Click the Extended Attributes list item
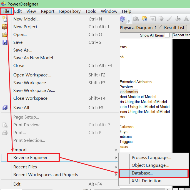 coord(136,82)
